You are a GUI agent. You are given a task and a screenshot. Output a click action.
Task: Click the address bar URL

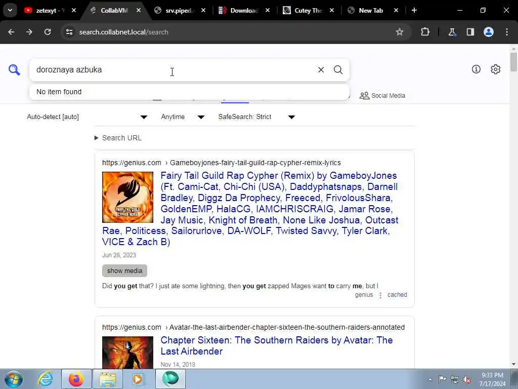point(123,32)
